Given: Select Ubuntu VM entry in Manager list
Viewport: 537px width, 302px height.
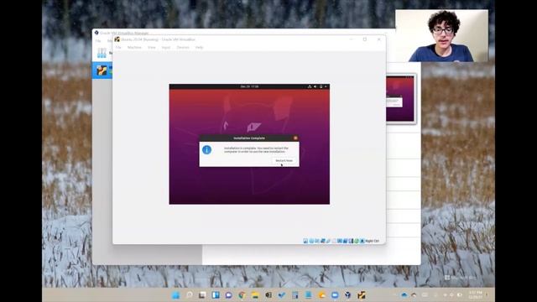Looking at the screenshot, I should pyautogui.click(x=102, y=70).
